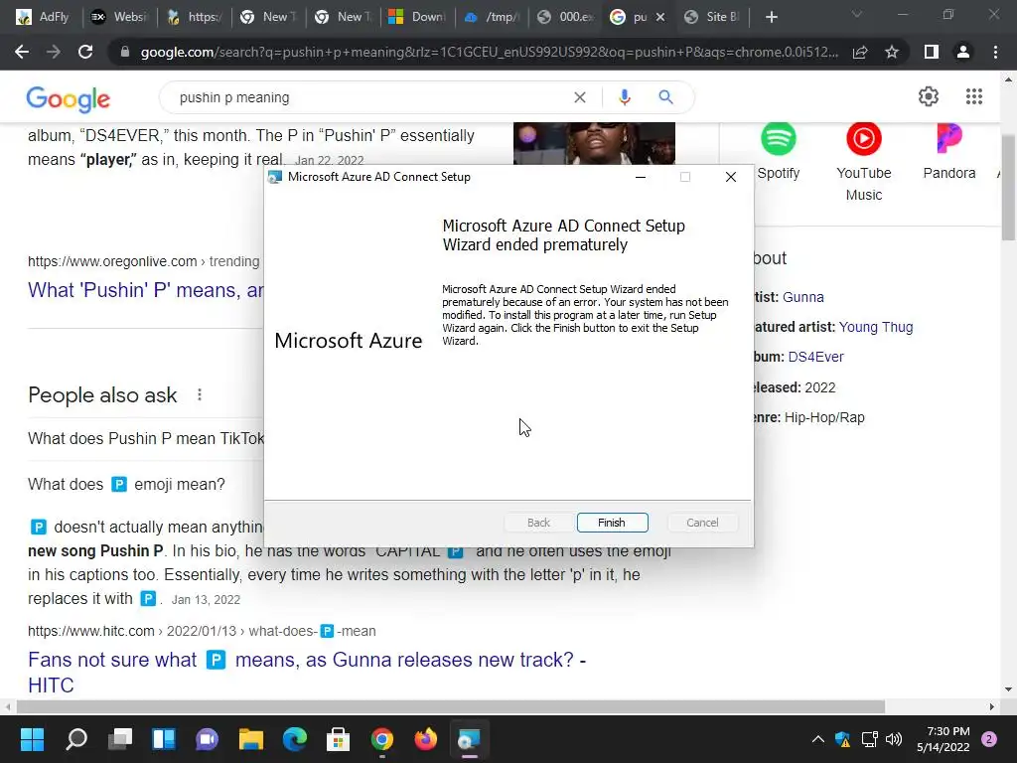The height and width of the screenshot is (763, 1017).
Task: Click the horizontal scrollbar at page bottom
Action: click(451, 706)
